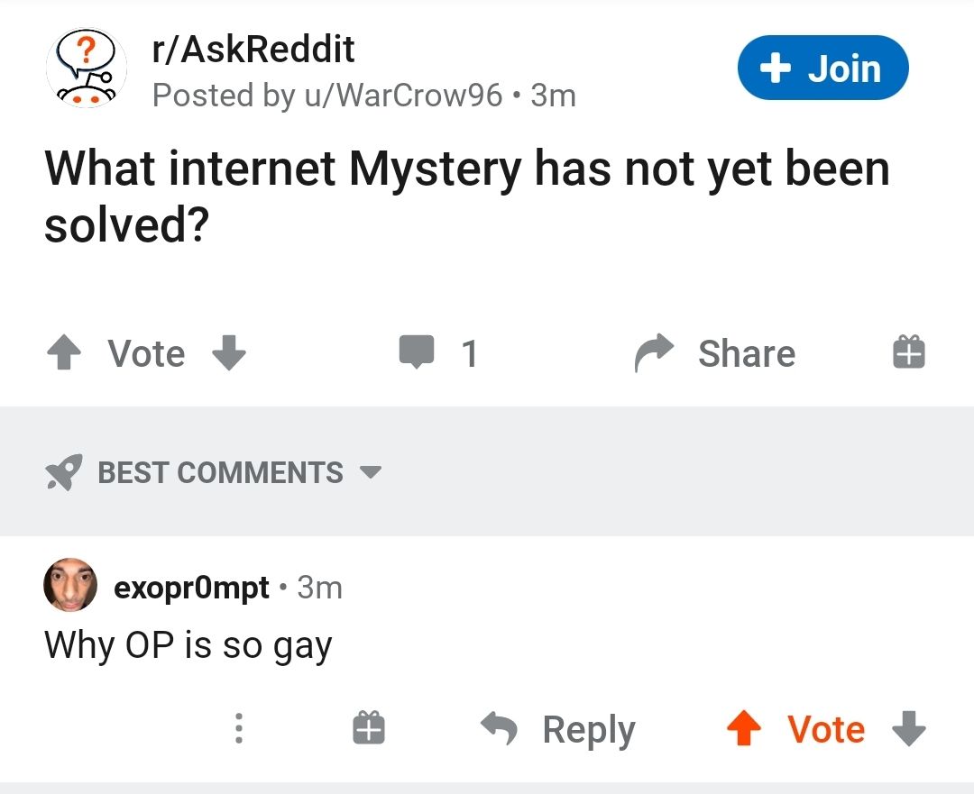Viewport: 974px width, 794px height.
Task: Open the BEST COMMENTS sort dropdown
Action: click(x=220, y=471)
